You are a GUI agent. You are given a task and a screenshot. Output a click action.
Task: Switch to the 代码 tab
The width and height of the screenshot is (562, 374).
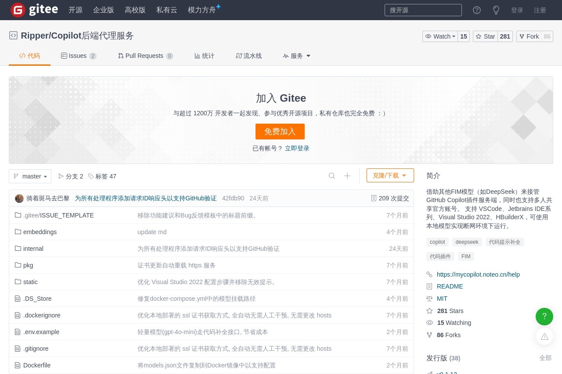click(x=29, y=56)
